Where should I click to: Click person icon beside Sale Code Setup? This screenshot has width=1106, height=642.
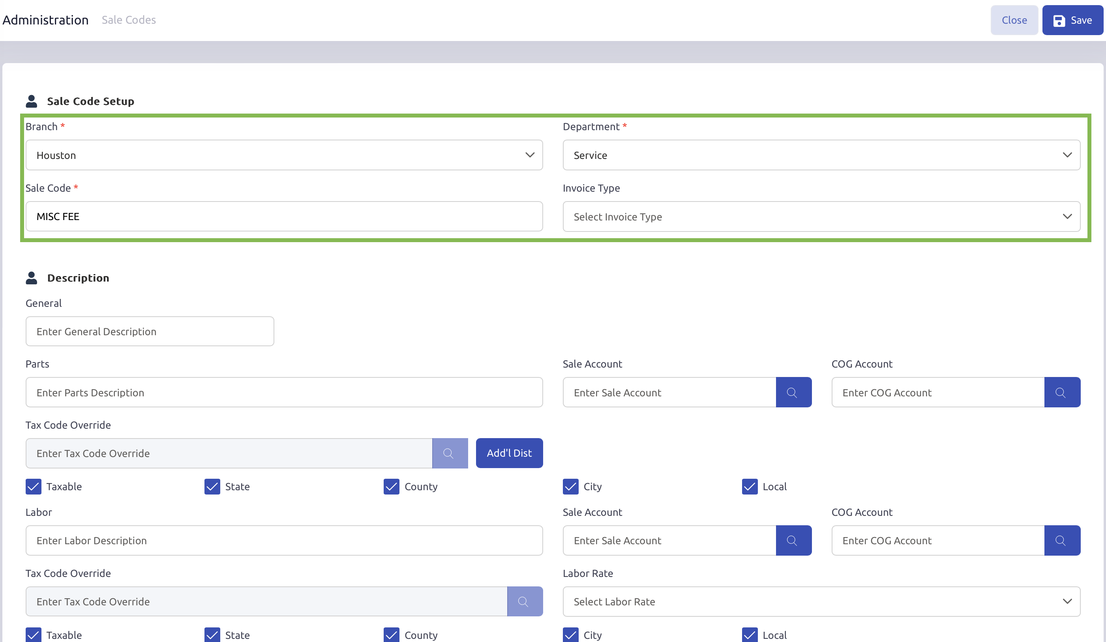click(32, 101)
